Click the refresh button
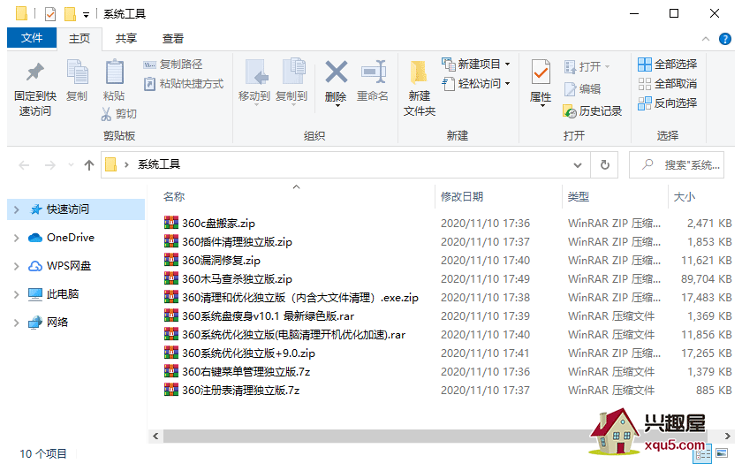742x471 pixels. (605, 165)
